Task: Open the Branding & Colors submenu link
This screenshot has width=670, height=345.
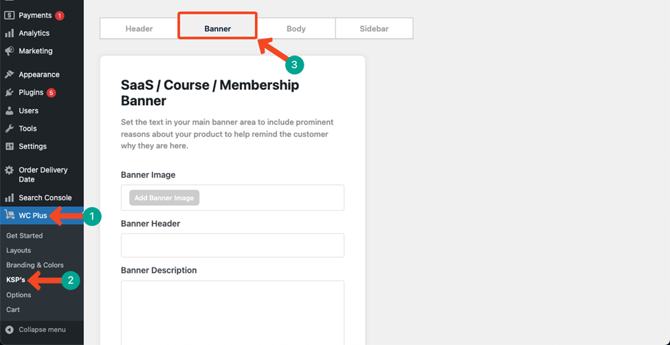Action: tap(35, 265)
